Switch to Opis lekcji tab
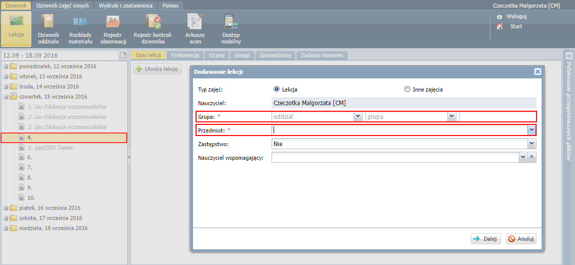This screenshot has width=575, height=265. tap(148, 55)
